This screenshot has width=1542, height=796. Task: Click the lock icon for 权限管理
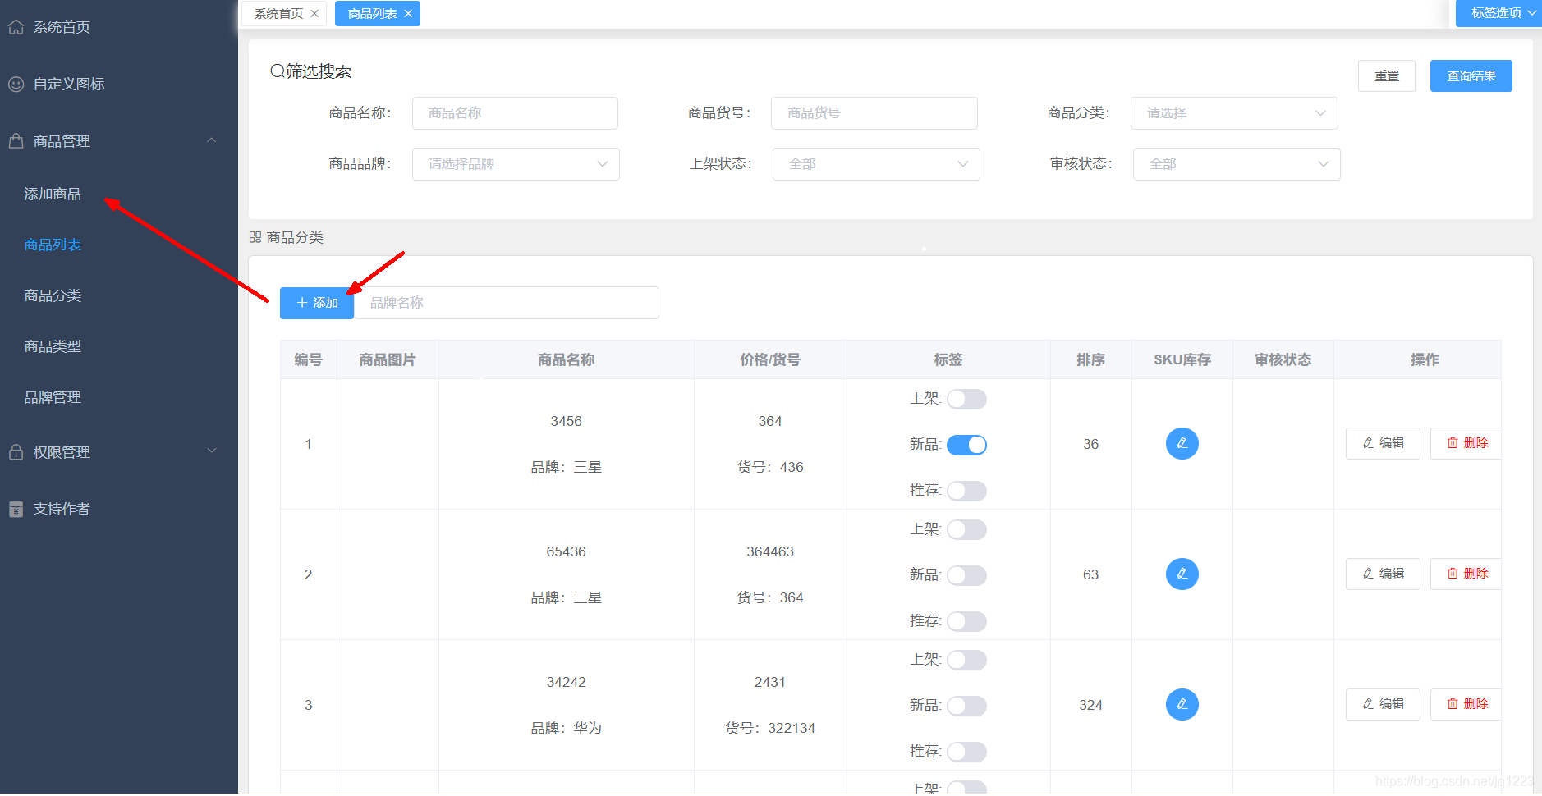(x=16, y=452)
